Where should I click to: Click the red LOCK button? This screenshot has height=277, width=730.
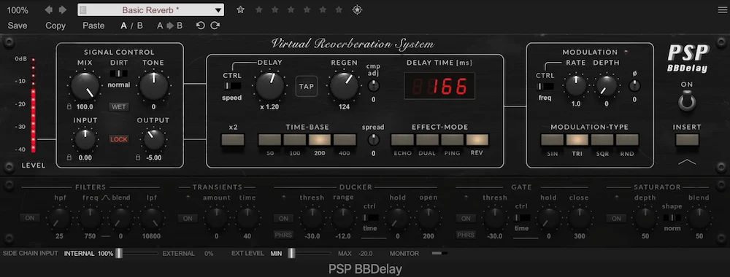click(x=119, y=139)
